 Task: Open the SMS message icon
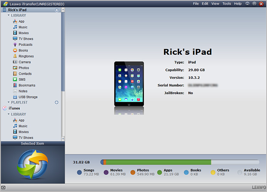coord(15,79)
